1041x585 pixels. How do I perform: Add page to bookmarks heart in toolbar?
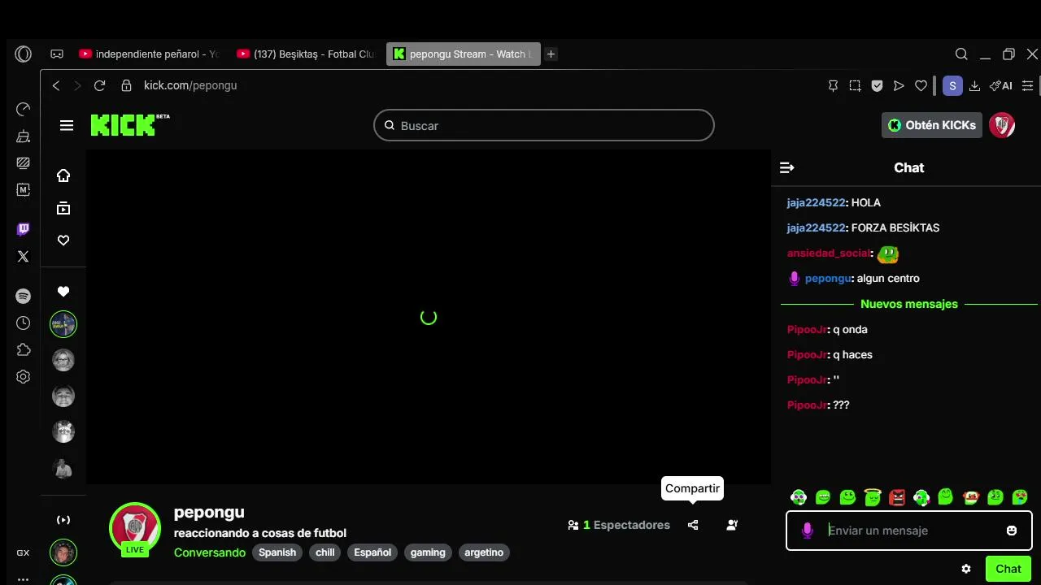(921, 85)
